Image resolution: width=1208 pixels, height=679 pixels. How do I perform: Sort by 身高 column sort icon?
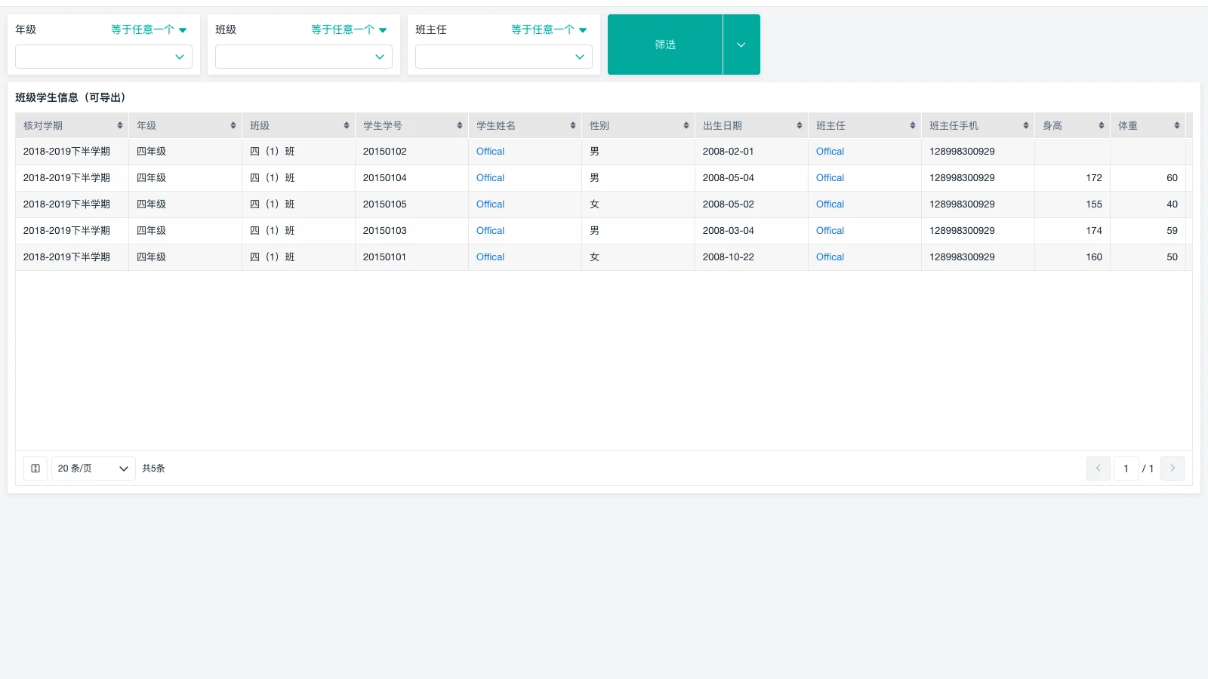tap(1102, 126)
